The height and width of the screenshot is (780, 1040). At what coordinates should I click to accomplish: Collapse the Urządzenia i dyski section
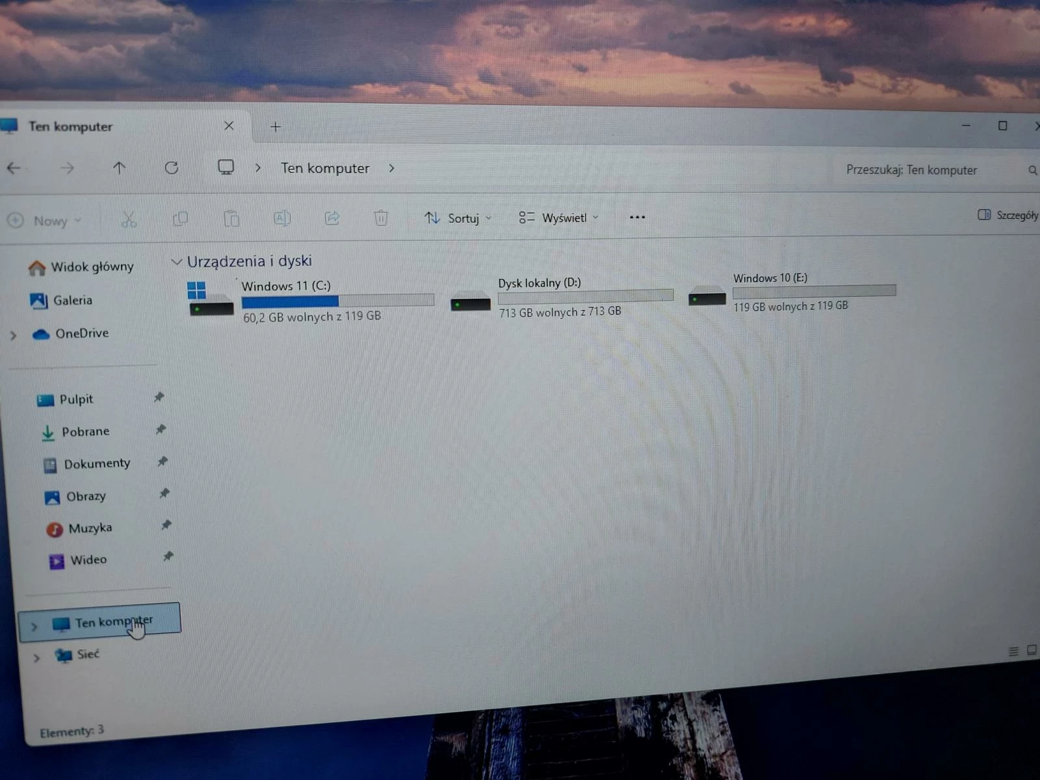click(x=176, y=262)
